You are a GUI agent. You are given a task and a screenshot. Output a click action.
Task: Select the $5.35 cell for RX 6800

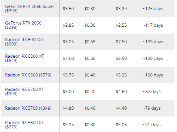(121, 75)
